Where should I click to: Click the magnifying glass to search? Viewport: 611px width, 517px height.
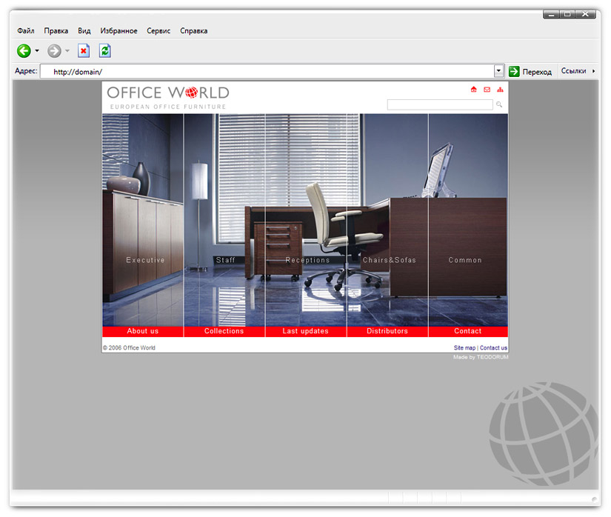[498, 104]
